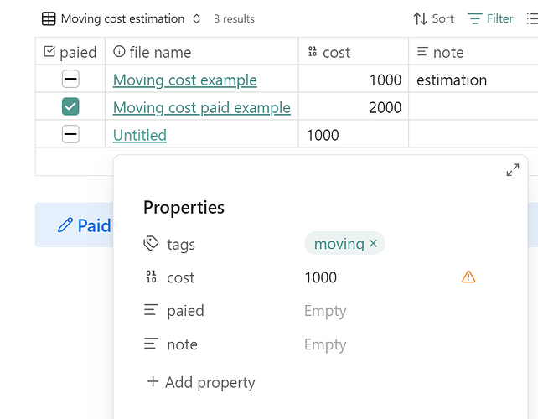Remove the moving tag using its x
This screenshot has height=419, width=538.
click(374, 244)
